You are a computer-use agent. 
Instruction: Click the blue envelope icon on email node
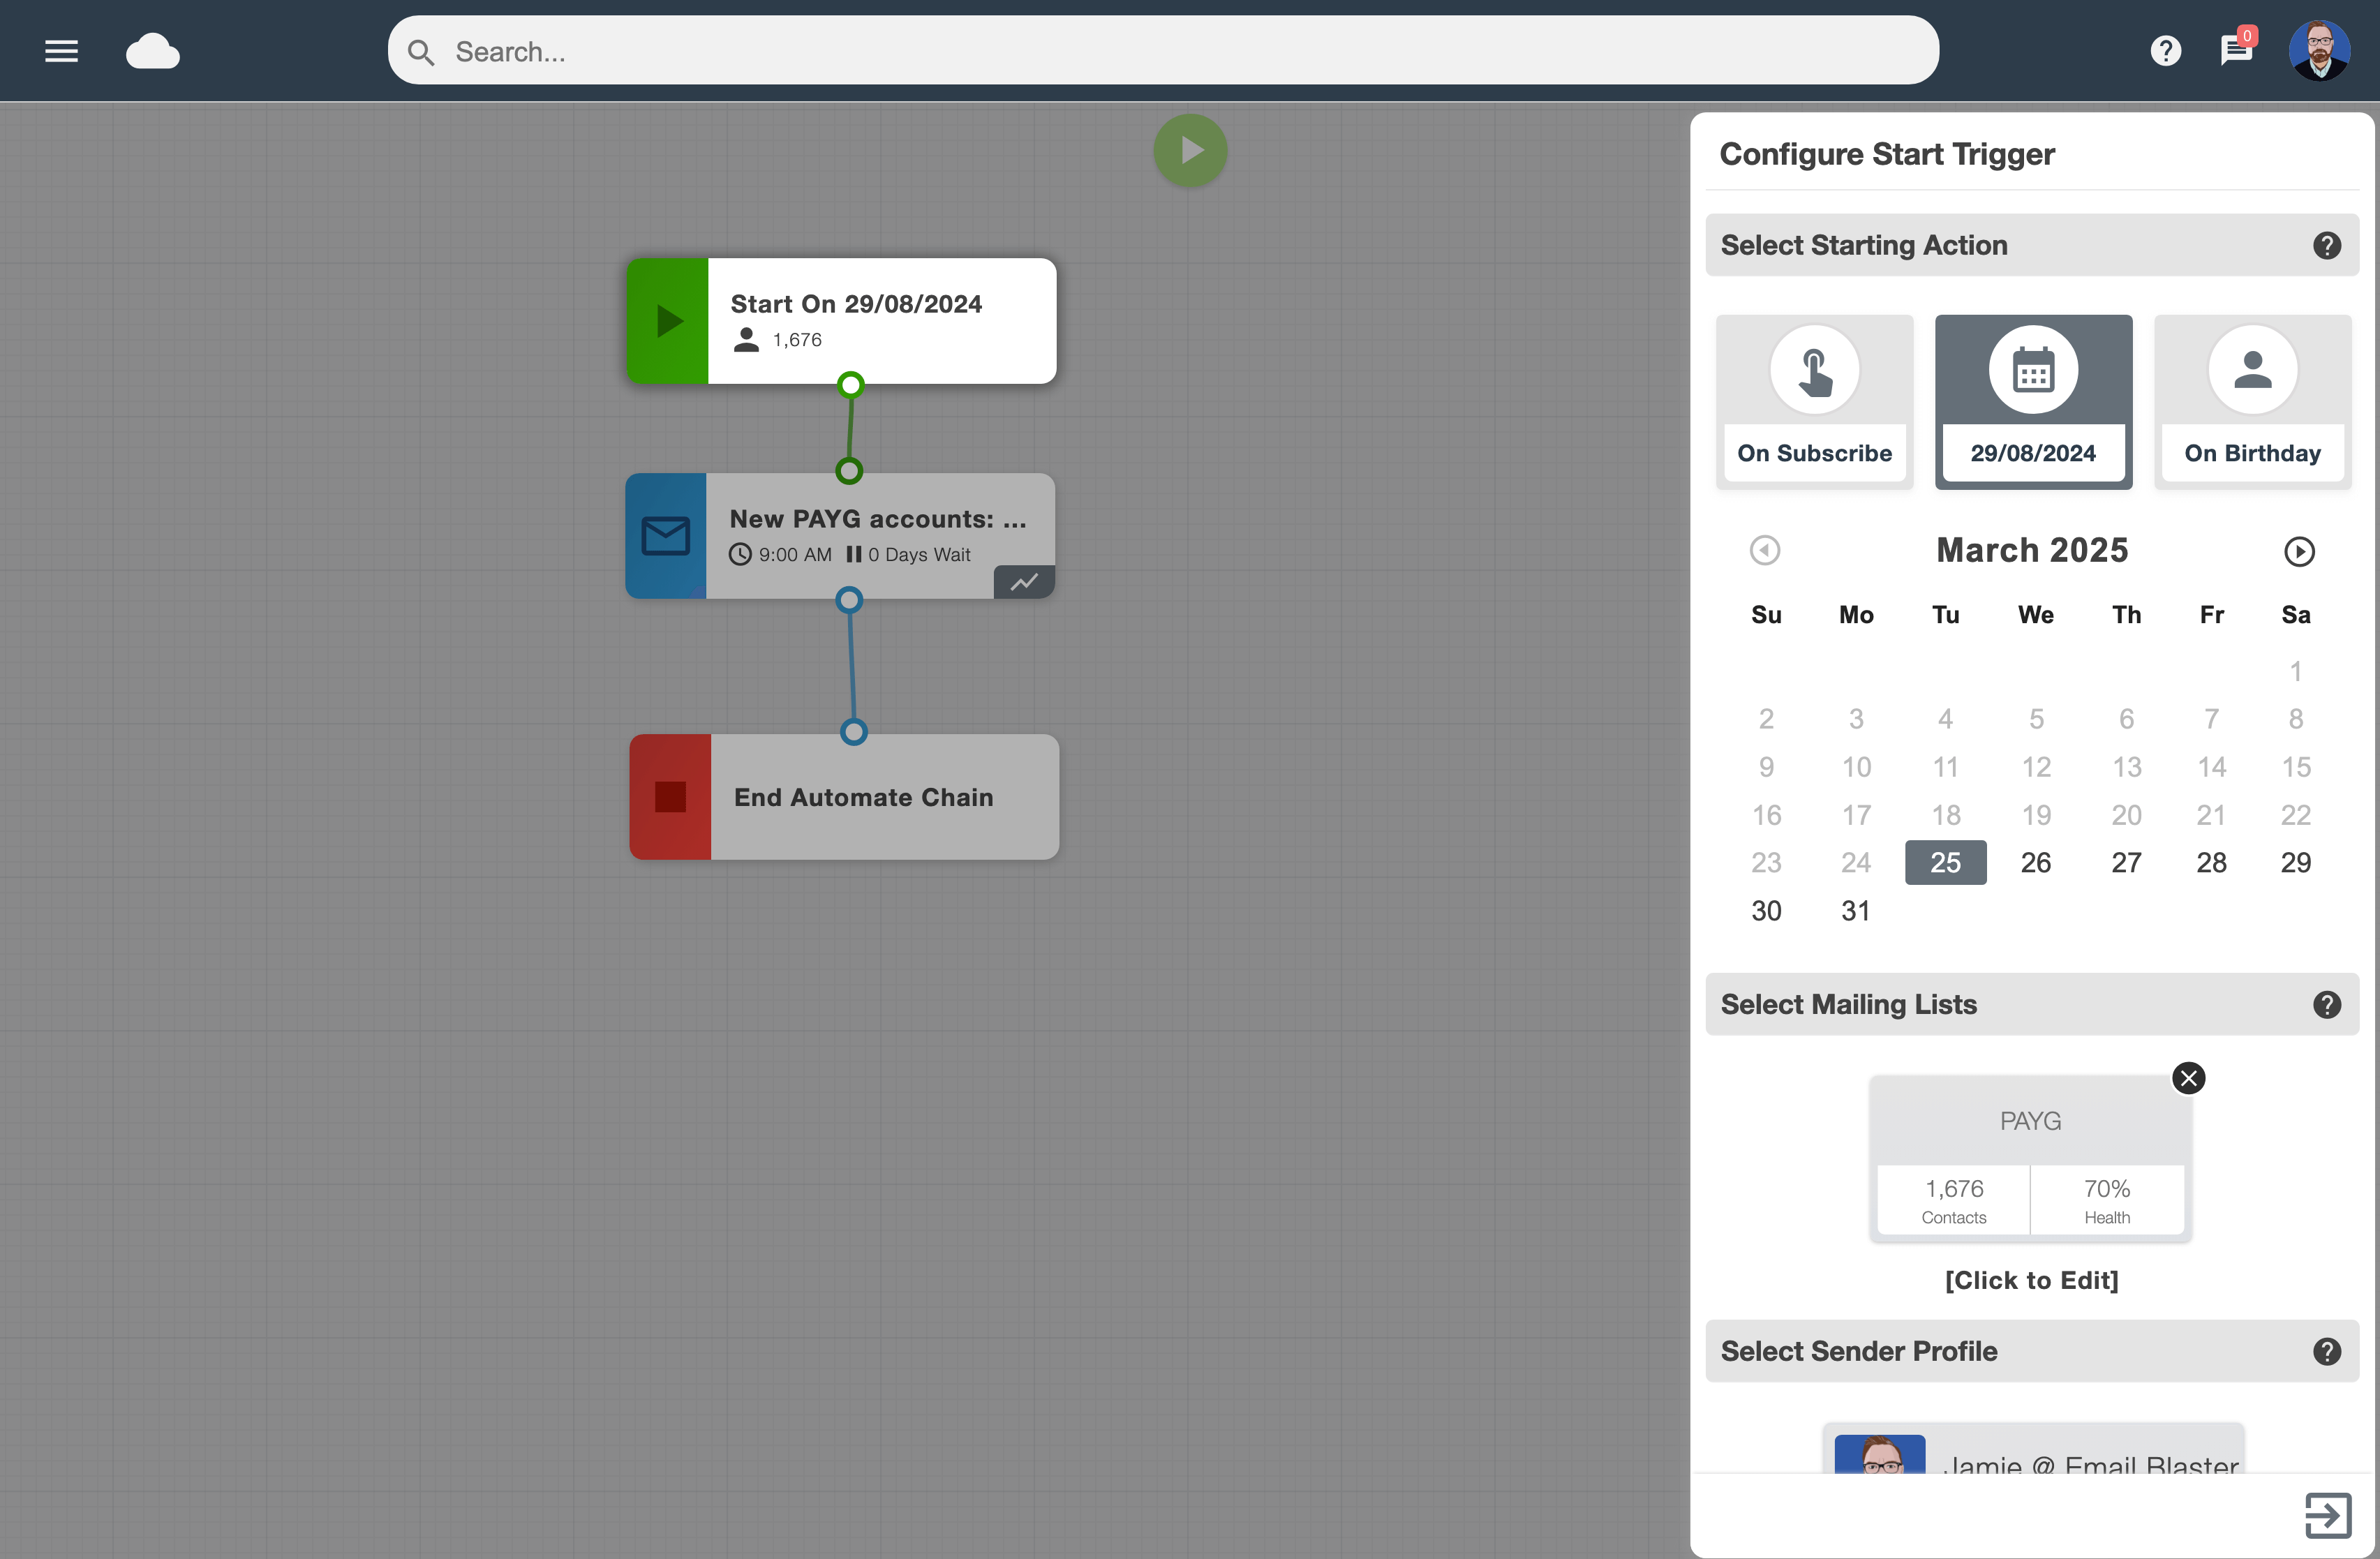coord(666,536)
